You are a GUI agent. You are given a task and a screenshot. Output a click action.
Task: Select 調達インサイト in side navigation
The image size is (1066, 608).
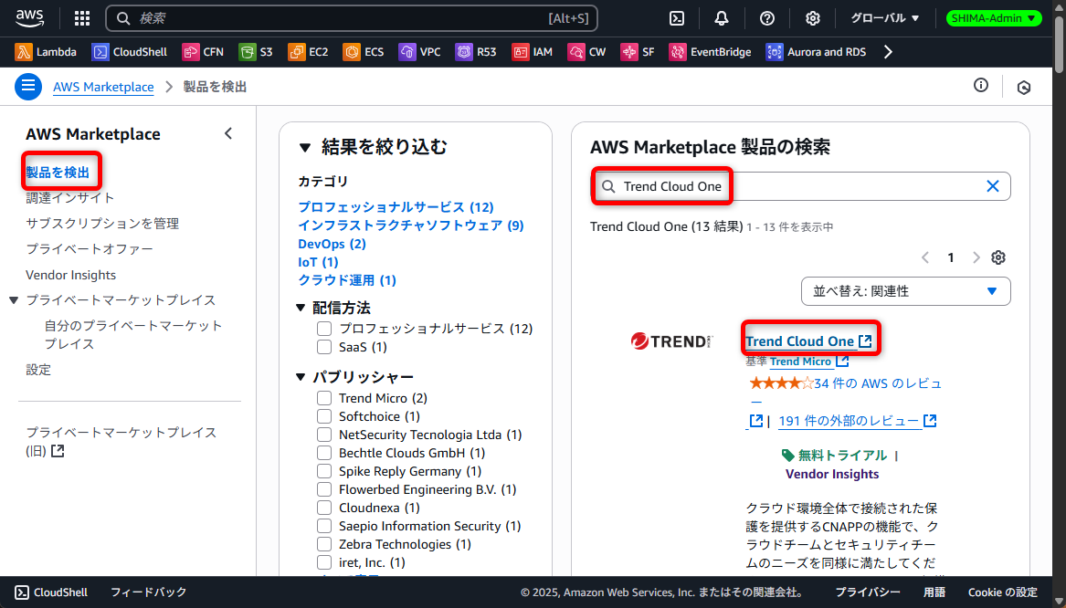[70, 198]
